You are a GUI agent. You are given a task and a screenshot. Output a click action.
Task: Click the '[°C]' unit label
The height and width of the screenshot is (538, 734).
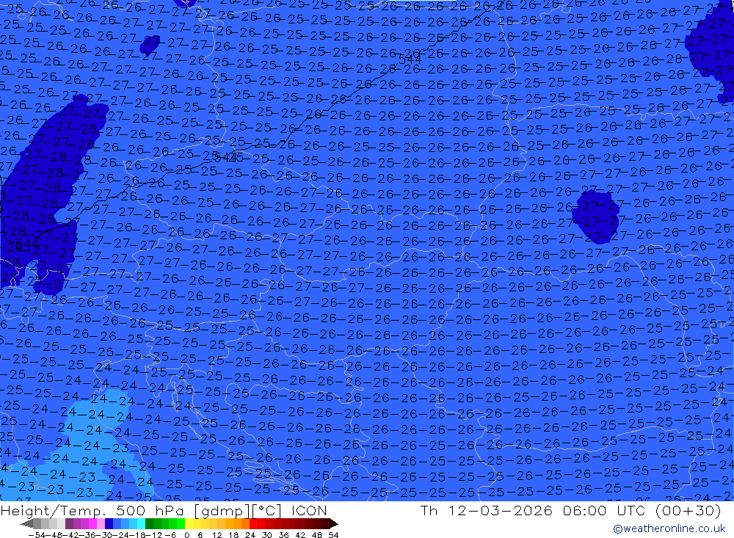(x=267, y=510)
